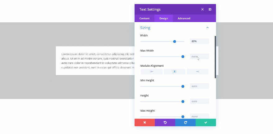This screenshot has width=273, height=134.
Task: Collapse the Sizing section chevron
Action: tap(208, 28)
